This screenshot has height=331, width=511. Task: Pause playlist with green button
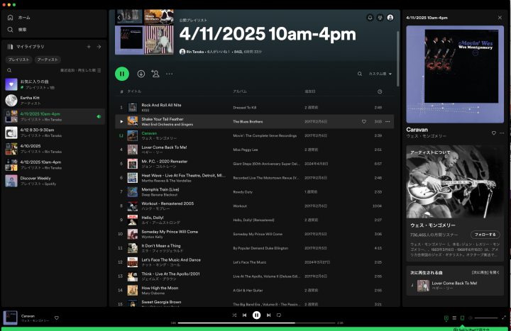click(122, 74)
